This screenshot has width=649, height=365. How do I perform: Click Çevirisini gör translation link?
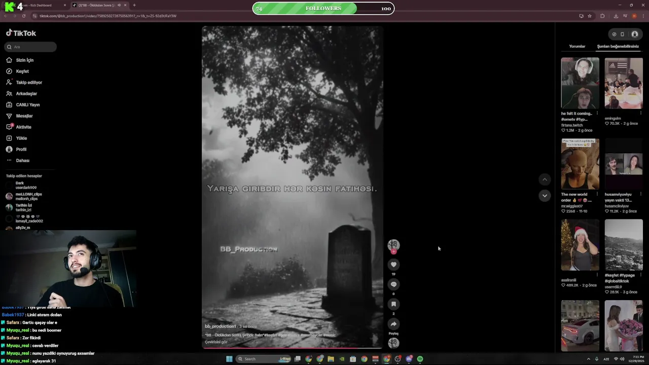coord(216,342)
